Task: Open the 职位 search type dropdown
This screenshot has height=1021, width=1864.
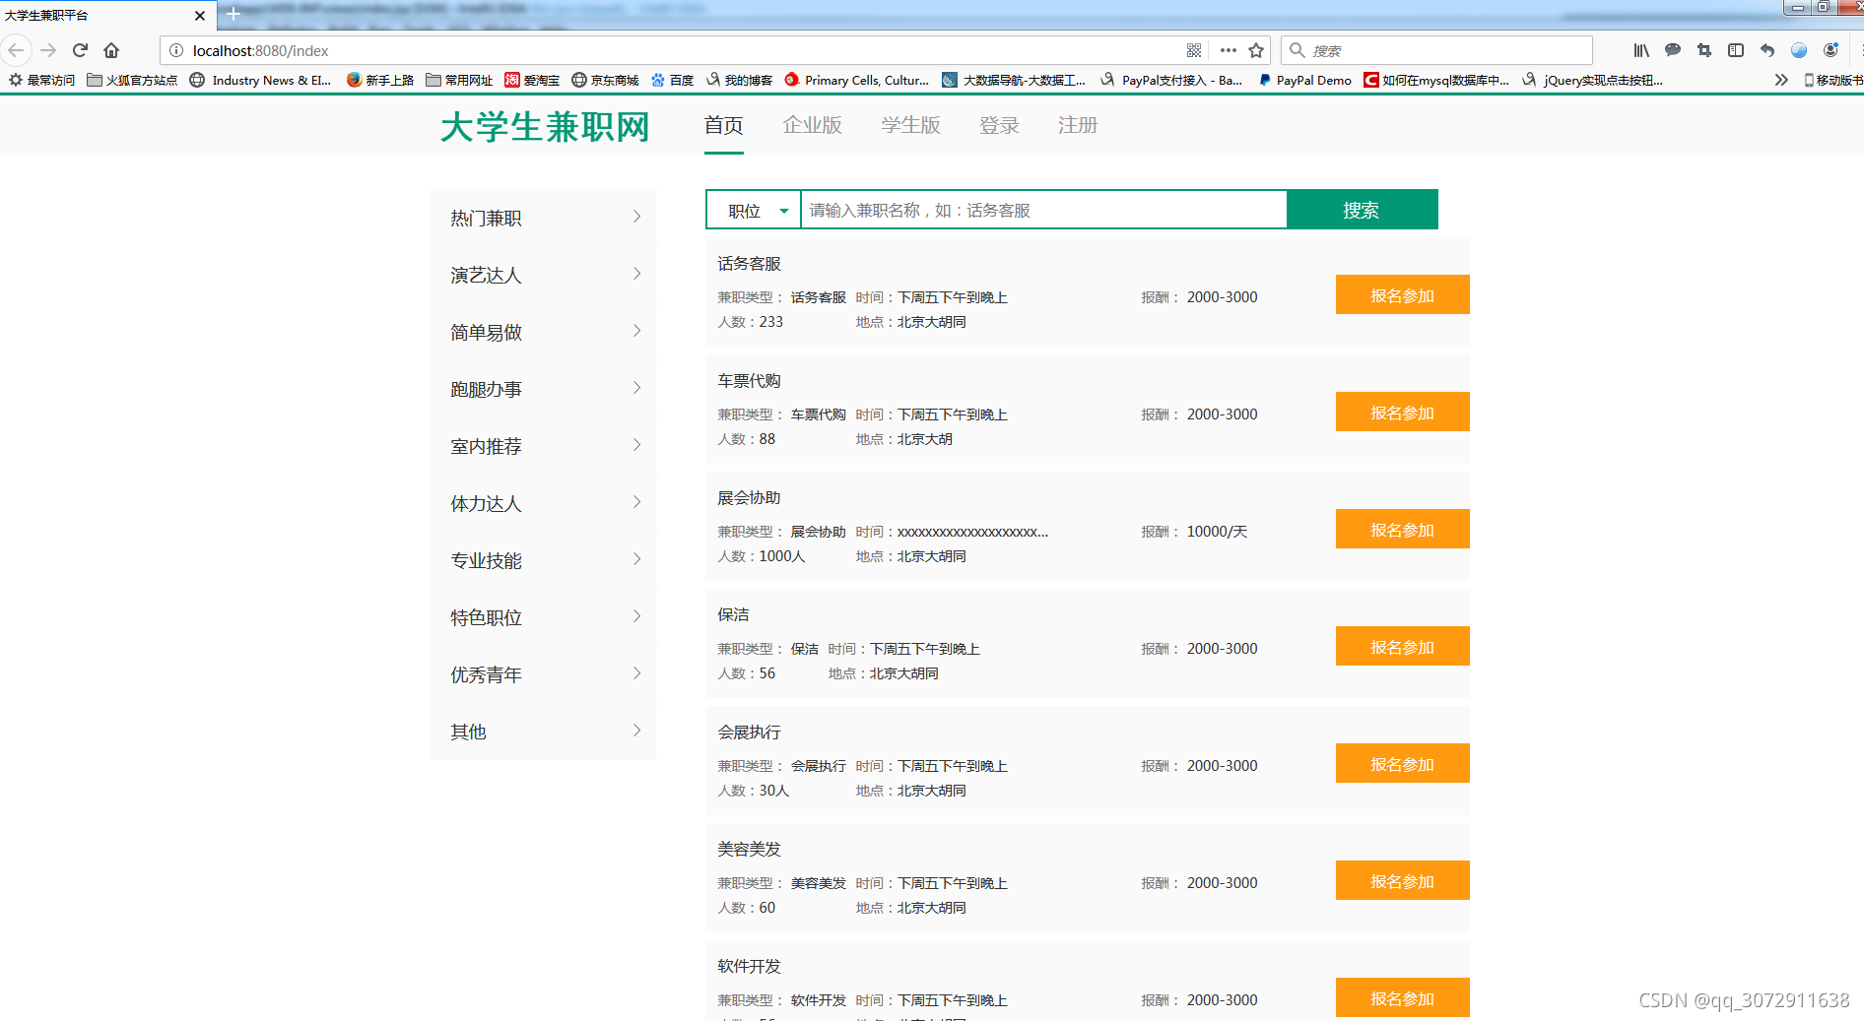Action: (x=754, y=210)
